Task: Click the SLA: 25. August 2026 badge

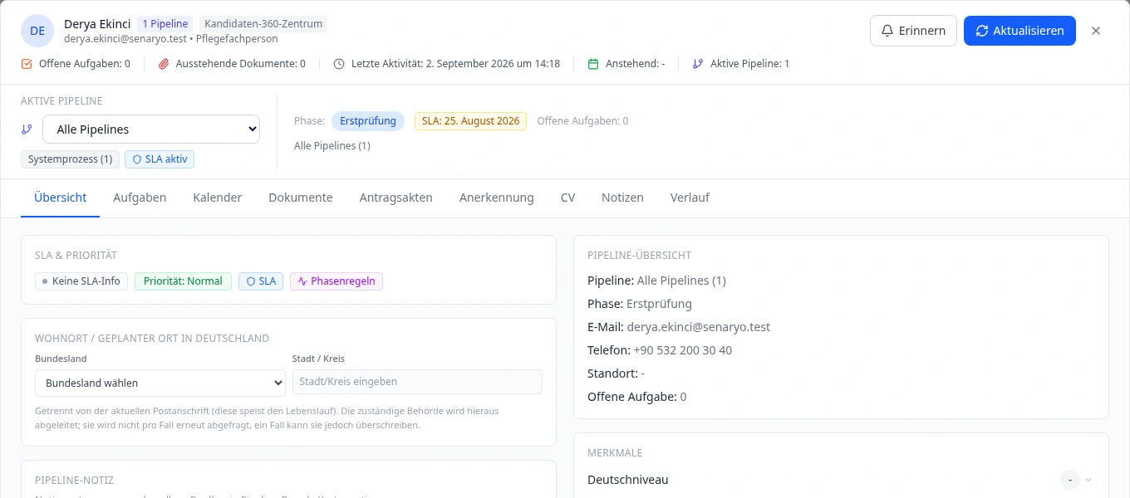Action: pos(470,121)
